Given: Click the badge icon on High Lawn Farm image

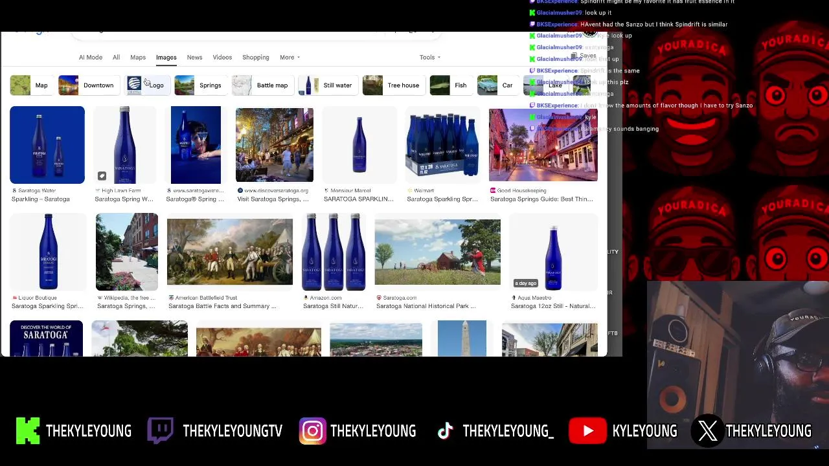Looking at the screenshot, I should pos(102,176).
